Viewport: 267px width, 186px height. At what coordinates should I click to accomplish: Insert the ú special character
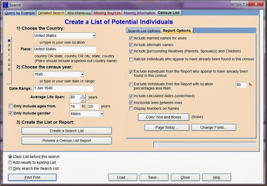[9, 65]
